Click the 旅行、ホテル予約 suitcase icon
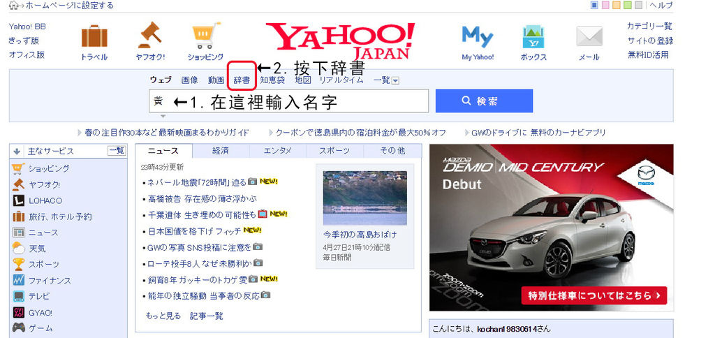This screenshot has width=715, height=338. coord(18,216)
